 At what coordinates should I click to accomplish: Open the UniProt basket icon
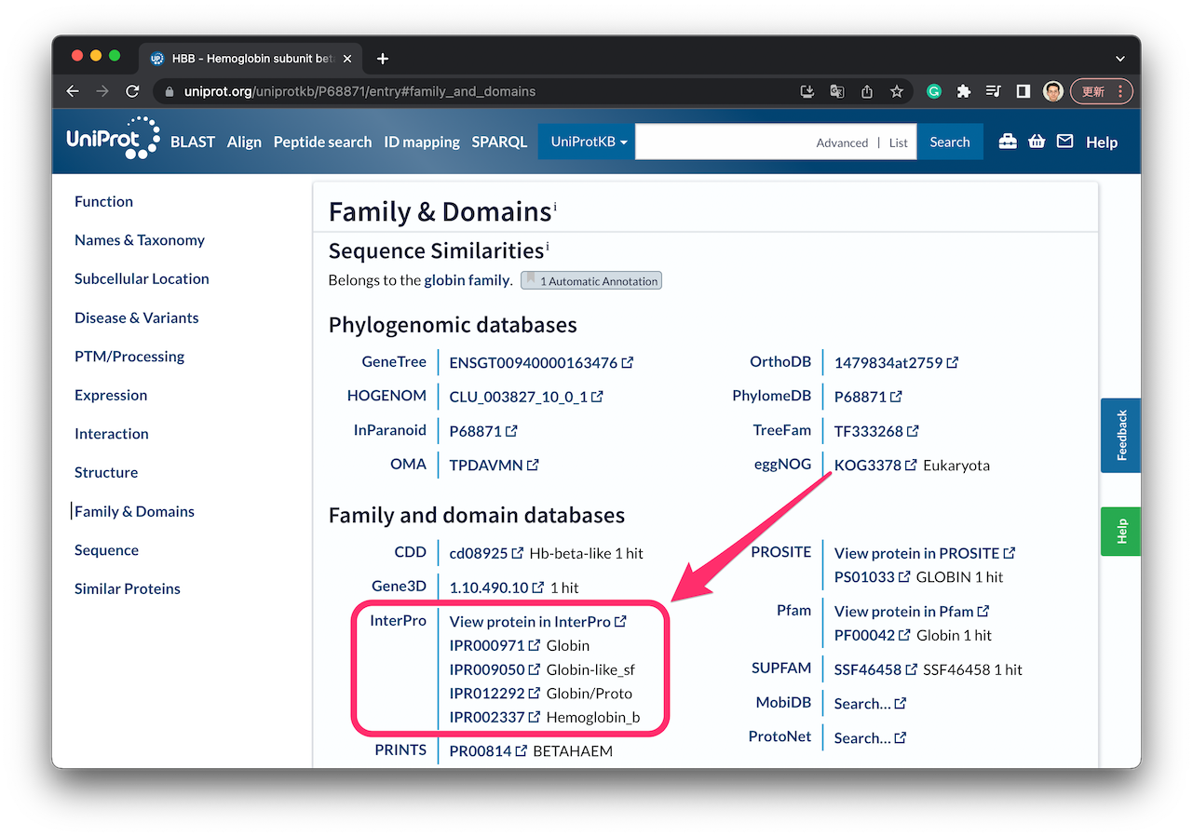click(1037, 141)
